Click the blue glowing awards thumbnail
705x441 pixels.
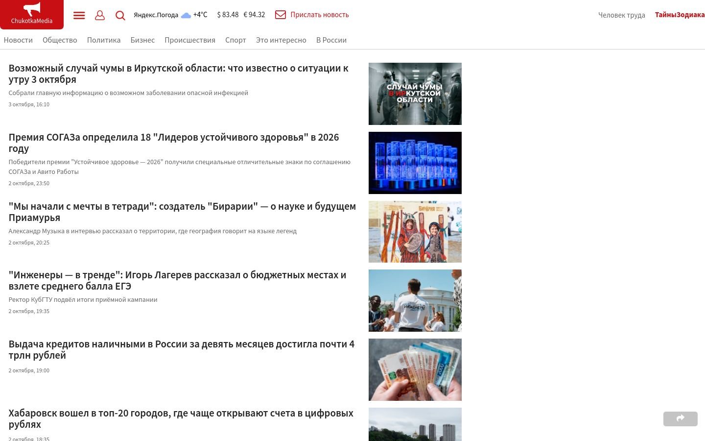[415, 163]
